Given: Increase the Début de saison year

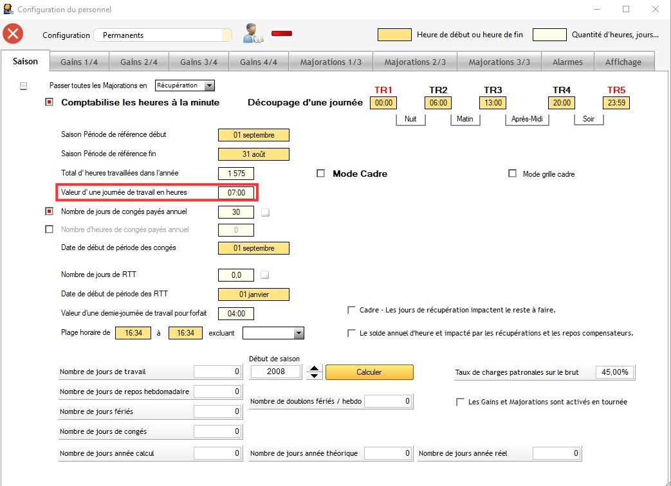Looking at the screenshot, I should point(313,368).
